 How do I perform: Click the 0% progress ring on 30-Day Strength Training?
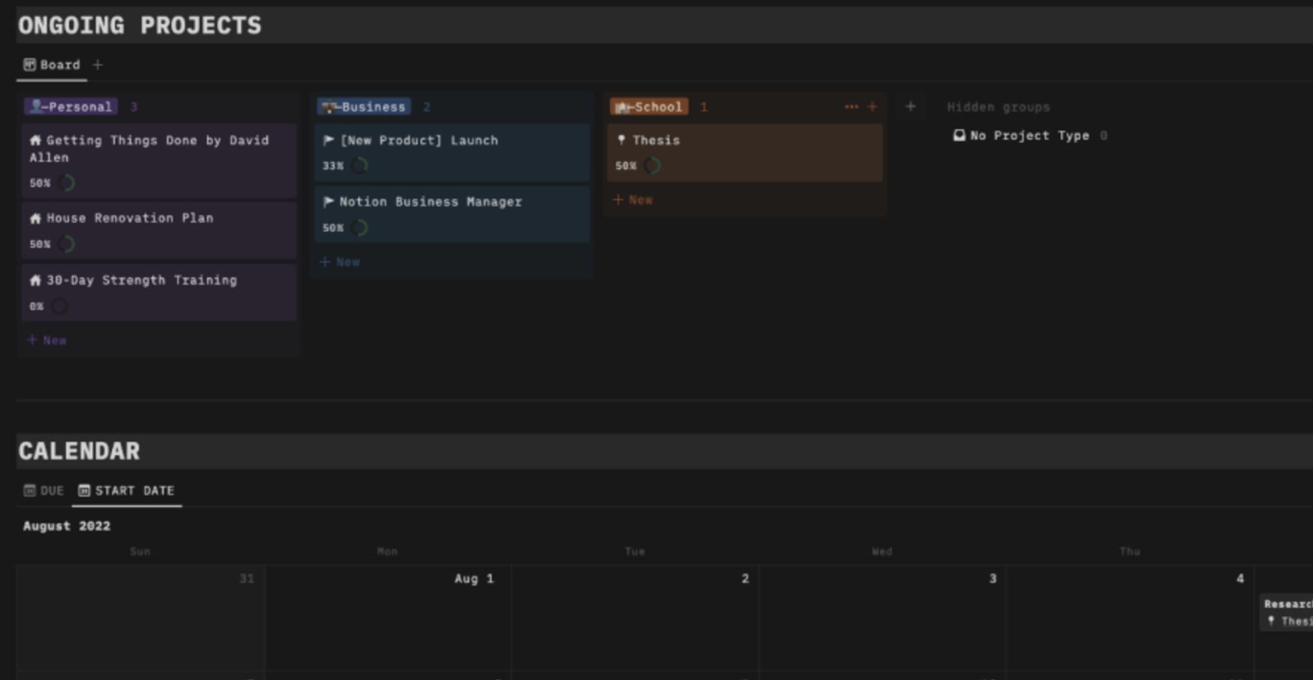coord(59,306)
